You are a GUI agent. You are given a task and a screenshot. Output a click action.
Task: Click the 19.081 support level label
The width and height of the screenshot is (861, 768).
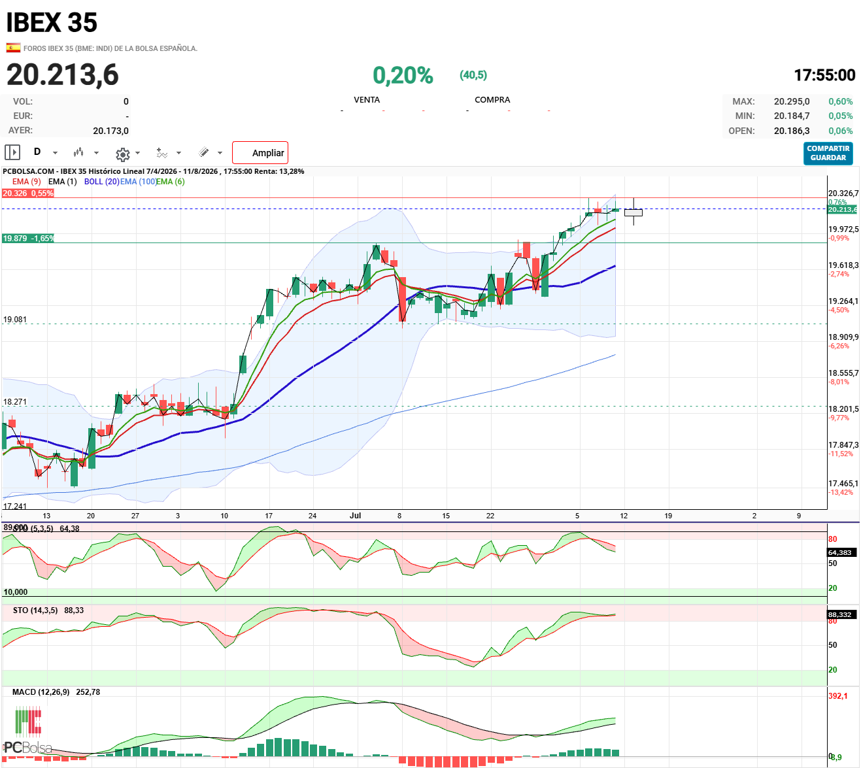tap(15, 320)
